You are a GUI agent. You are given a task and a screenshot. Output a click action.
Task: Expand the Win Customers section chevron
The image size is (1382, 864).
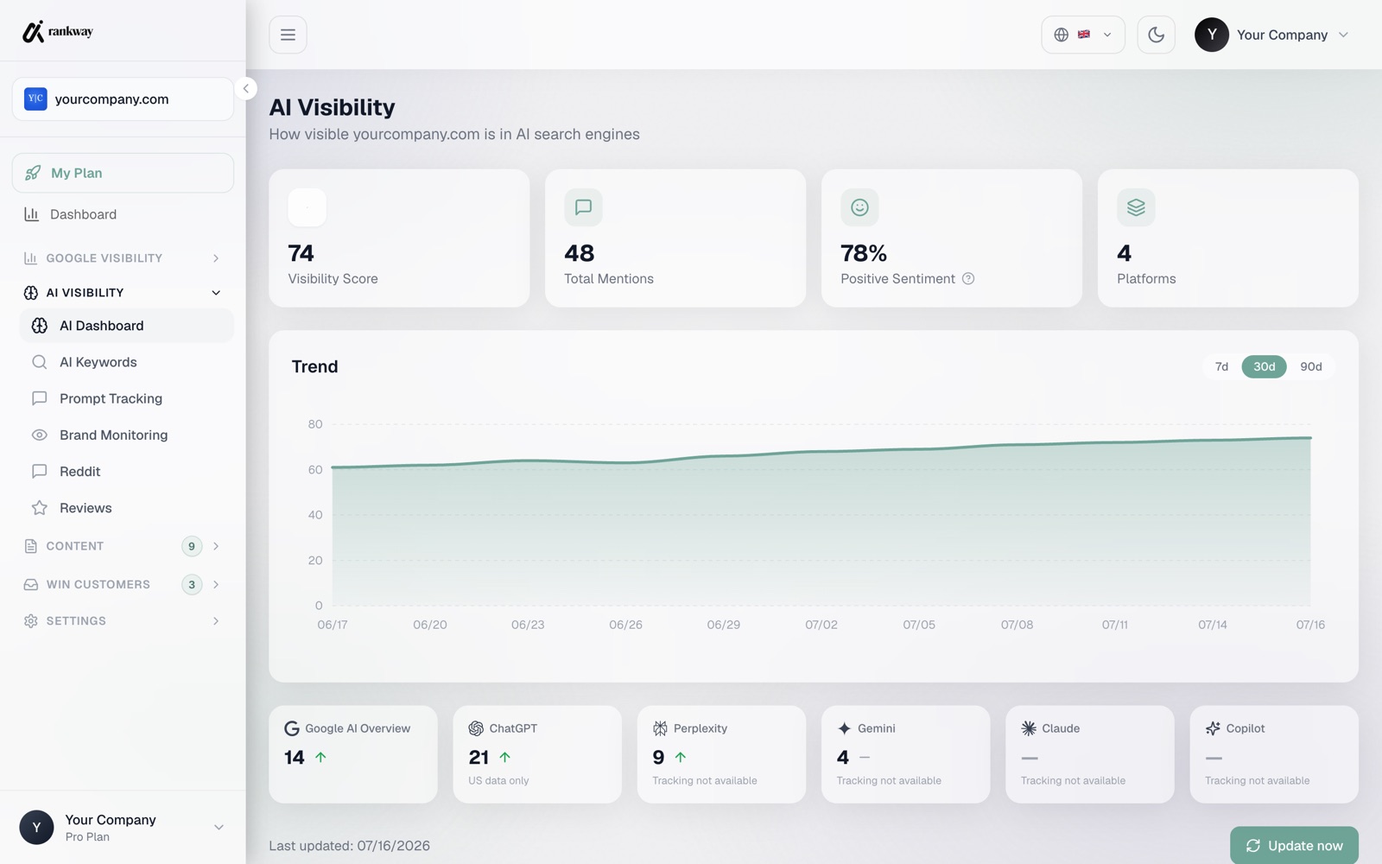216,585
